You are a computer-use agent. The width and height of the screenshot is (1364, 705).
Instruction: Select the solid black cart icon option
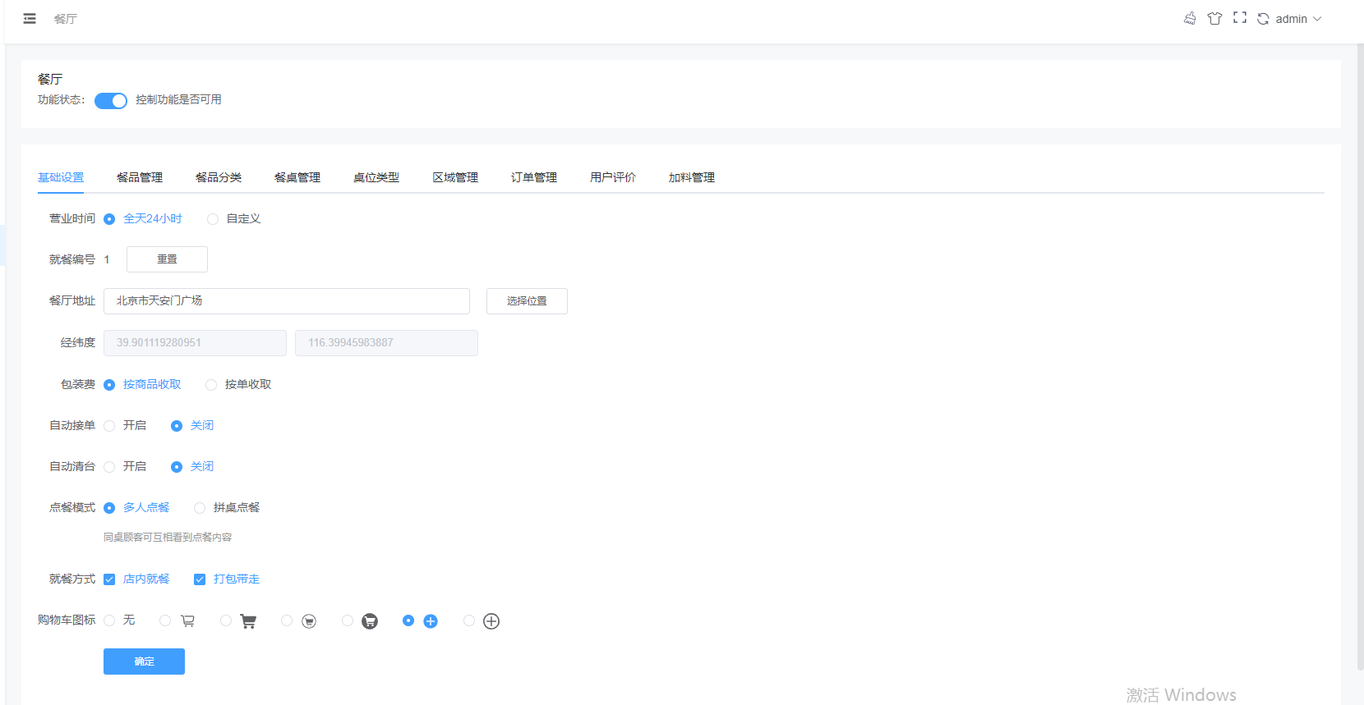tap(238, 621)
